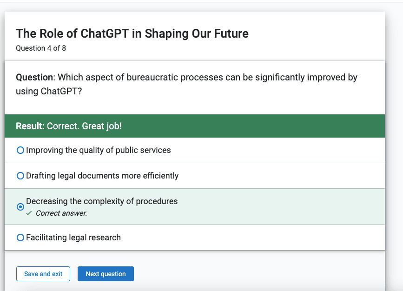Image resolution: width=403 pixels, height=291 pixels.
Task: Pick the Facilitating legal research radio circle
Action: (20, 238)
